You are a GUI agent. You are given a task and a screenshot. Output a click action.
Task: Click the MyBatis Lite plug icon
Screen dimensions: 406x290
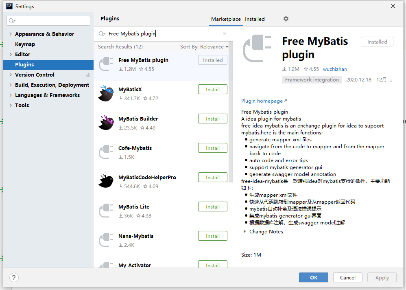pos(106,211)
